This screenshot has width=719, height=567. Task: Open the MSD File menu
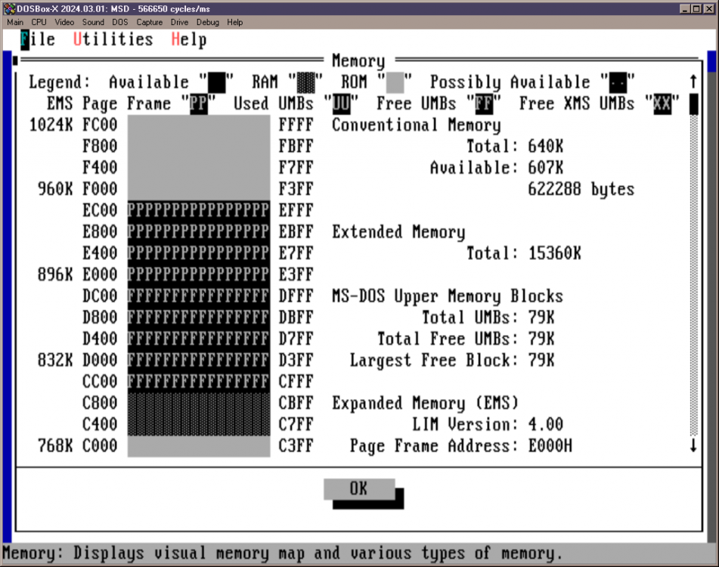tap(37, 40)
